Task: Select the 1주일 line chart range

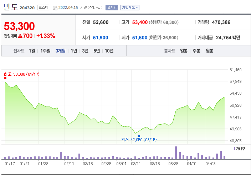Action: (x=45, y=51)
